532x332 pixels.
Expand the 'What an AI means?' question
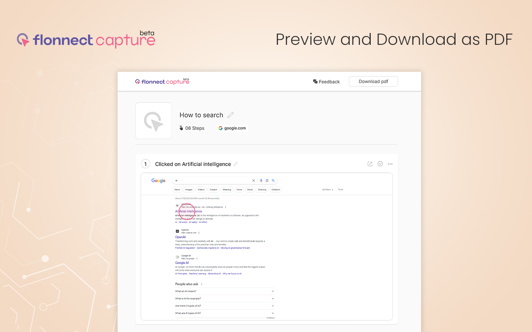[224, 291]
